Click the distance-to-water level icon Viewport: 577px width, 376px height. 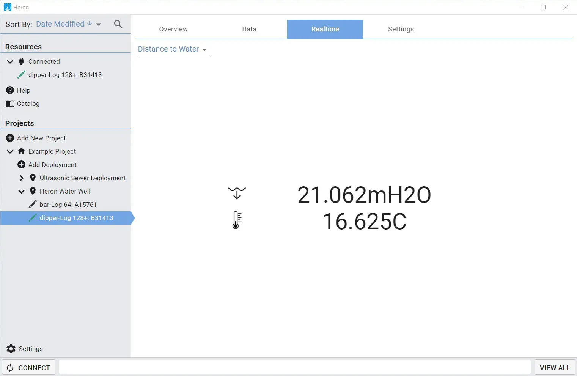coord(237,193)
